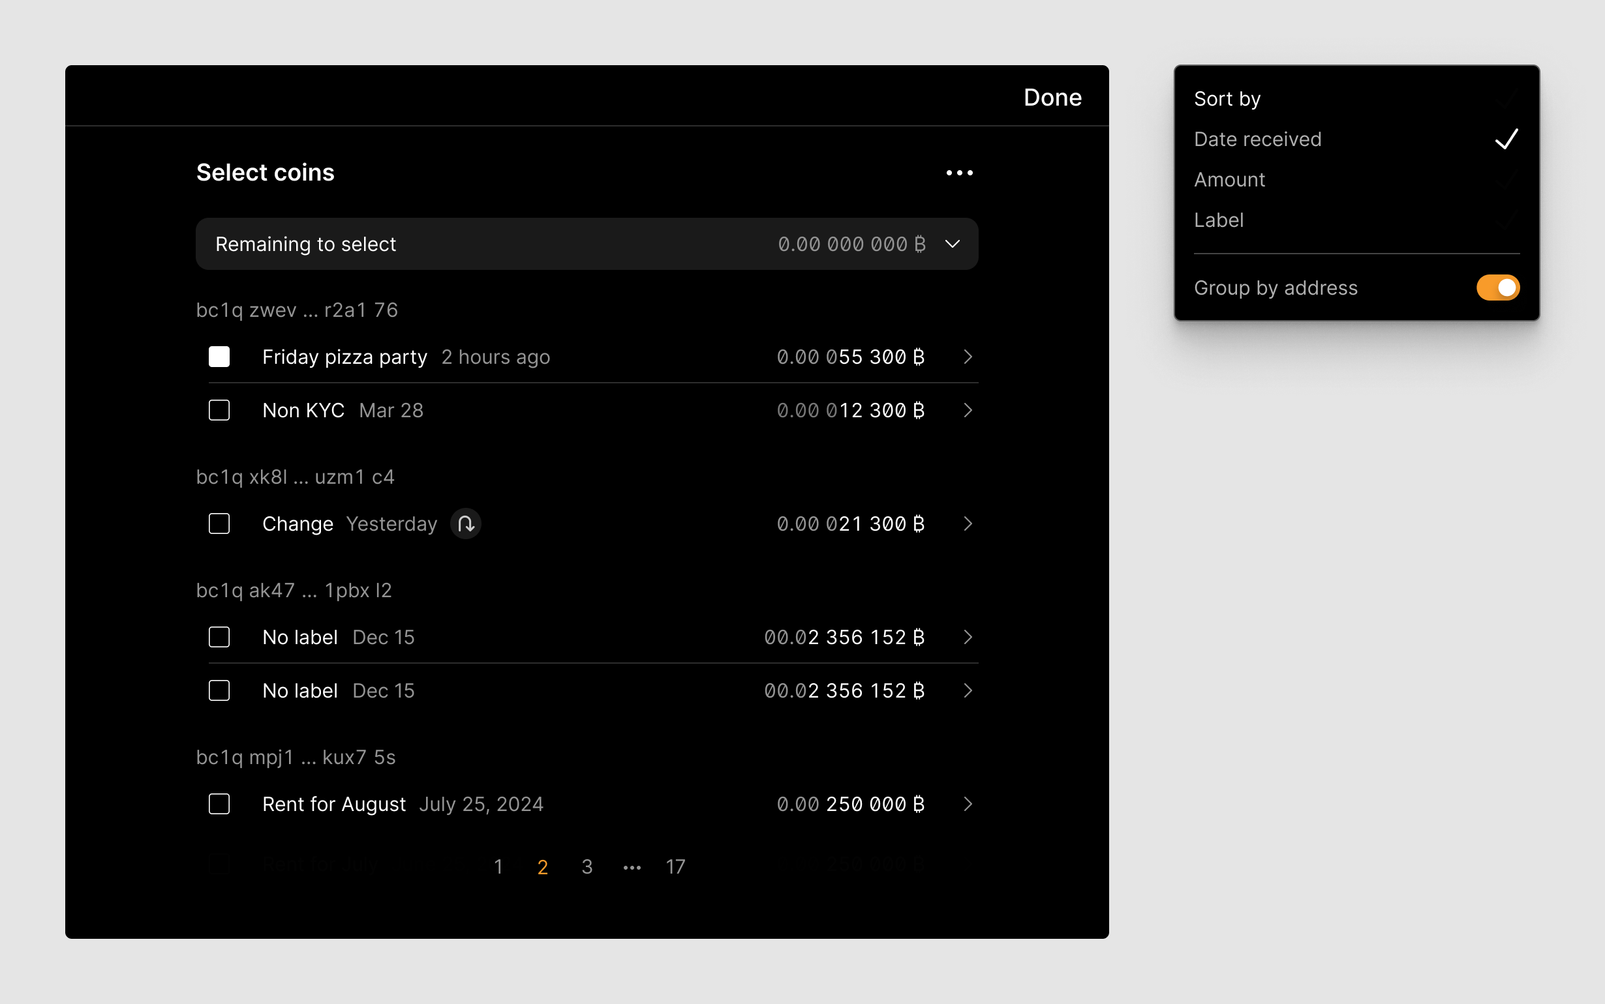Image resolution: width=1605 pixels, height=1004 pixels.
Task: Check the Non KYC coin checkbox
Action: click(x=219, y=410)
